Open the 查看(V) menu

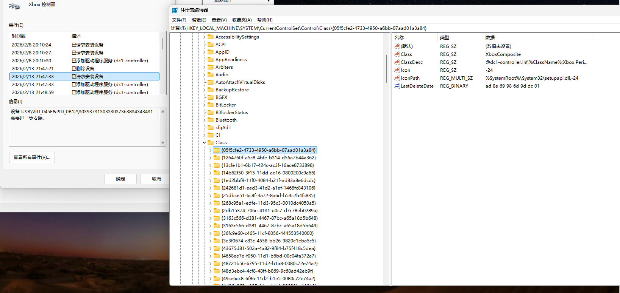pyautogui.click(x=219, y=20)
